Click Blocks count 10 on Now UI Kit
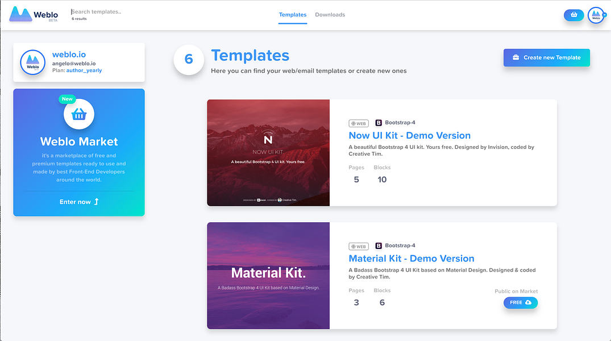The width and height of the screenshot is (611, 341). (382, 180)
